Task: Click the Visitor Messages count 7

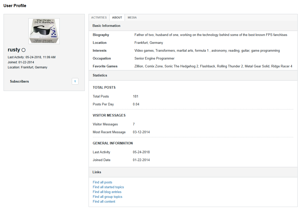Action: point(134,124)
